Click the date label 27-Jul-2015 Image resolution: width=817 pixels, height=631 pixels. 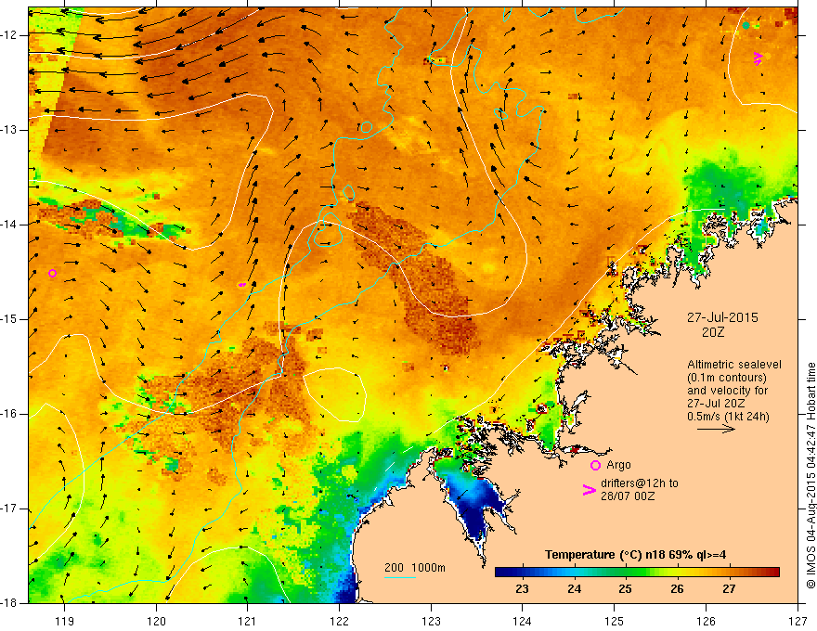[722, 317]
